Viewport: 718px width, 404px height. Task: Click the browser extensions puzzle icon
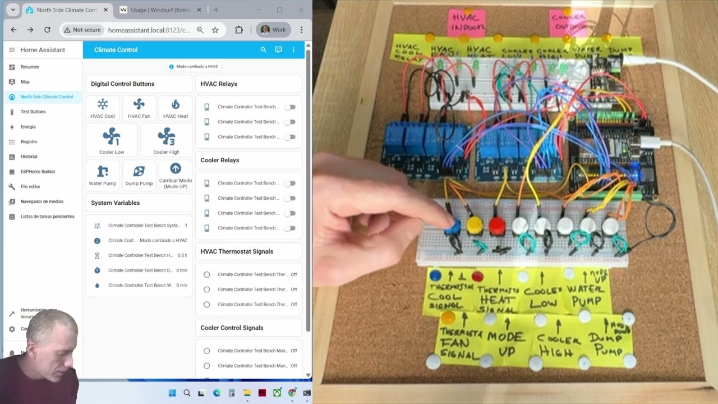click(239, 30)
